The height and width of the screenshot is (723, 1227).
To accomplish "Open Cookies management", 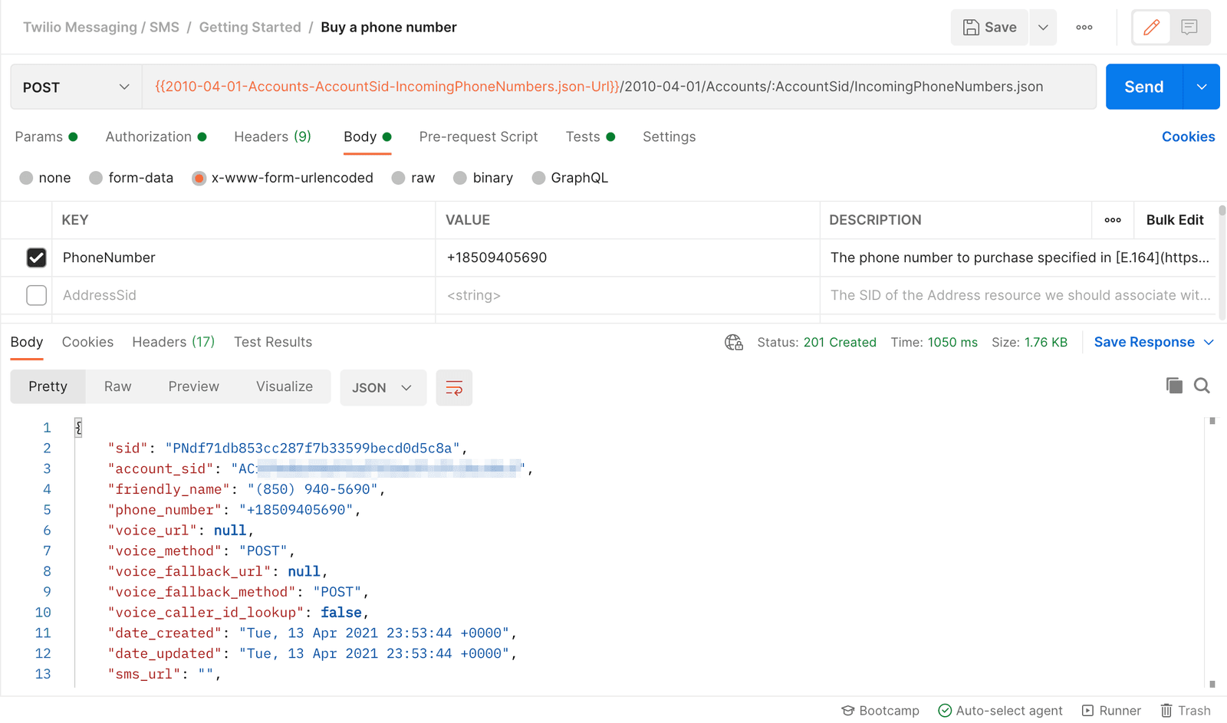I will pos(1188,136).
